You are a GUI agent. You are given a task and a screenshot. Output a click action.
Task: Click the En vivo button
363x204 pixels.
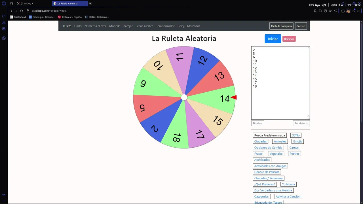pos(301,26)
